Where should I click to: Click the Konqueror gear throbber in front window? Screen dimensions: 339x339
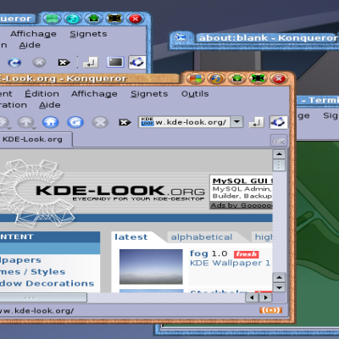pos(279,122)
